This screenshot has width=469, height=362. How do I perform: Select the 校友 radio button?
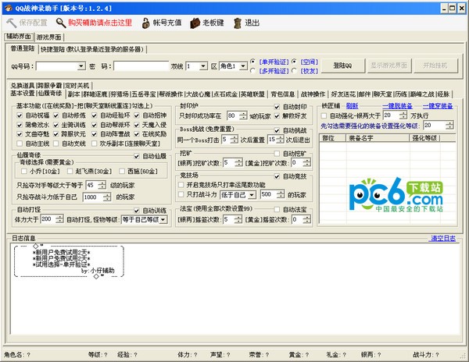click(295, 71)
